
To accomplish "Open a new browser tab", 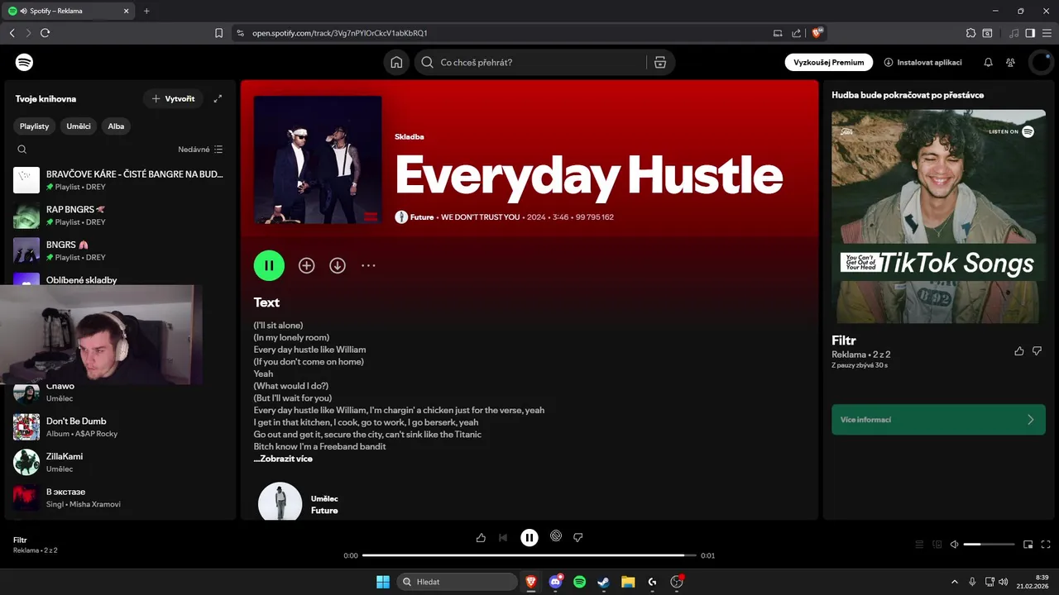I will (x=146, y=11).
